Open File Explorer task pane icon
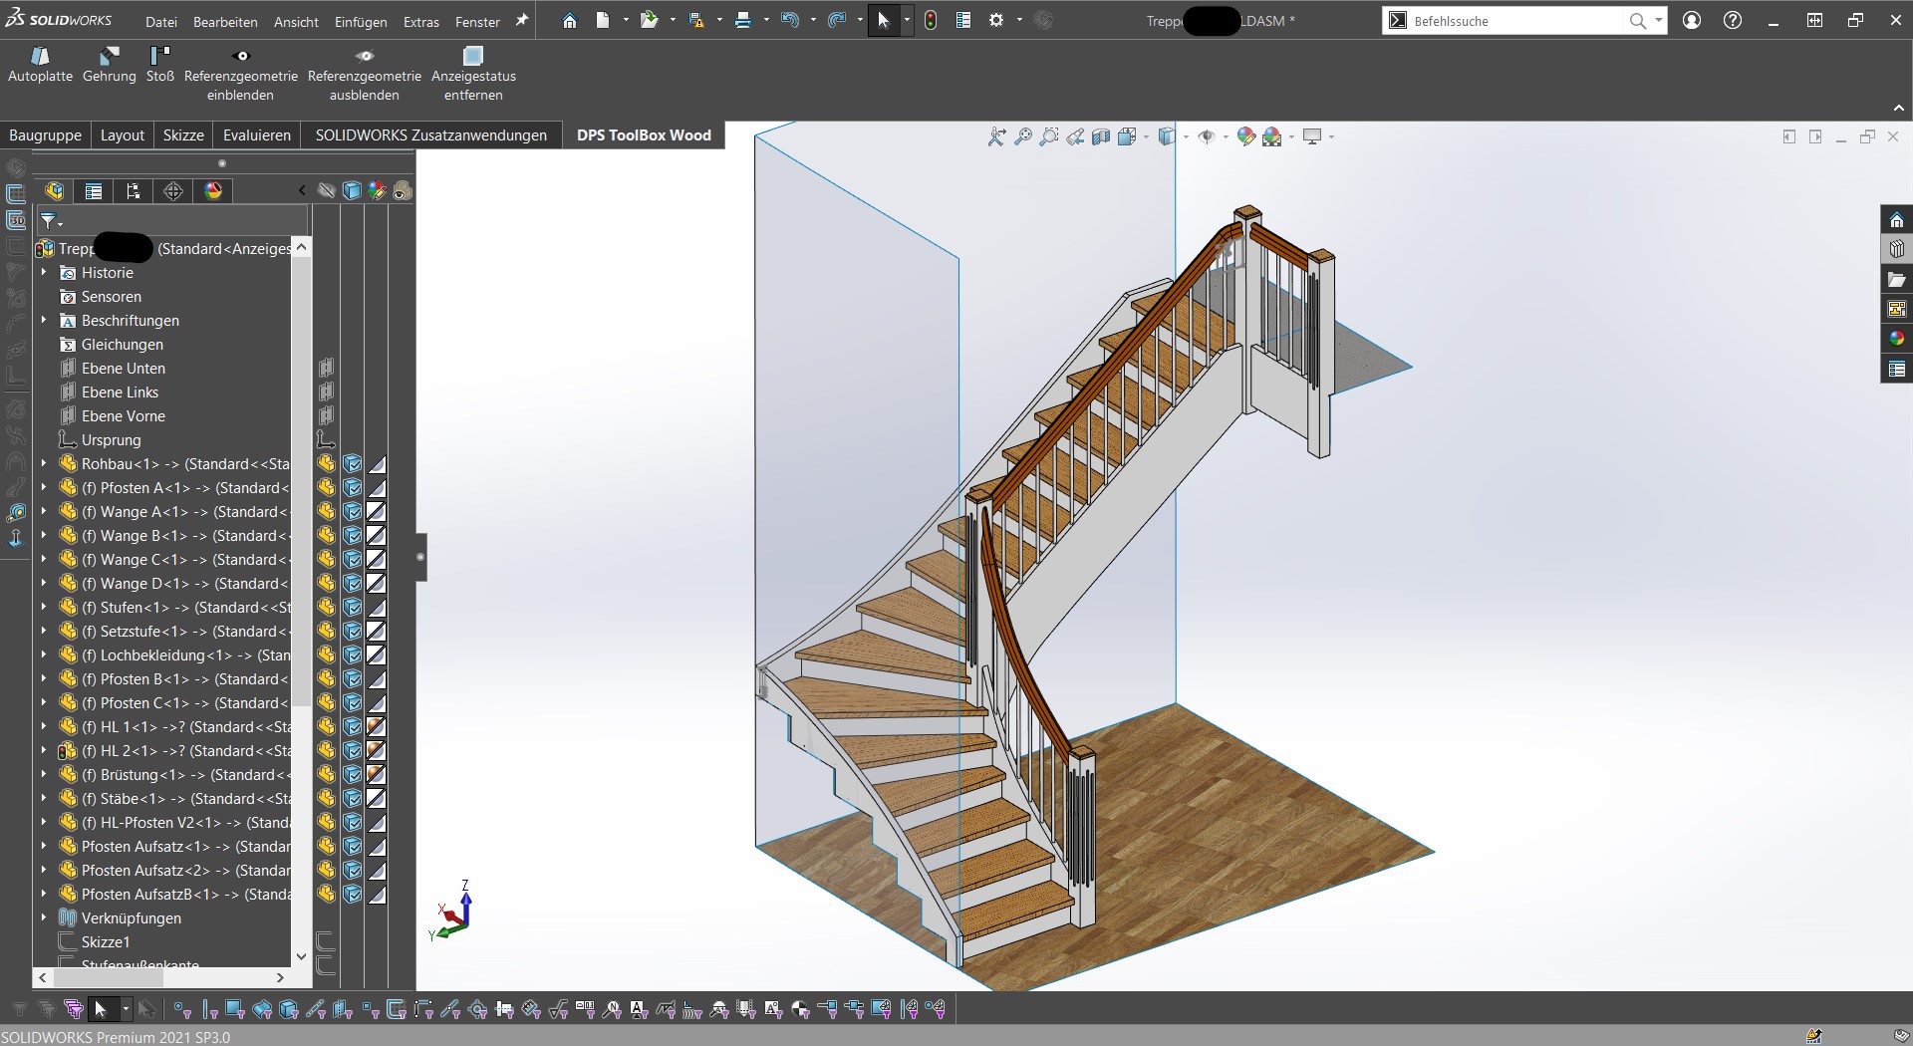 1897,279
